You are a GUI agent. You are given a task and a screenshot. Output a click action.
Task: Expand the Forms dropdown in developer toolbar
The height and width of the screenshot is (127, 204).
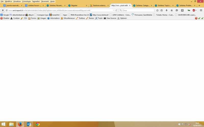[x=32, y=18]
